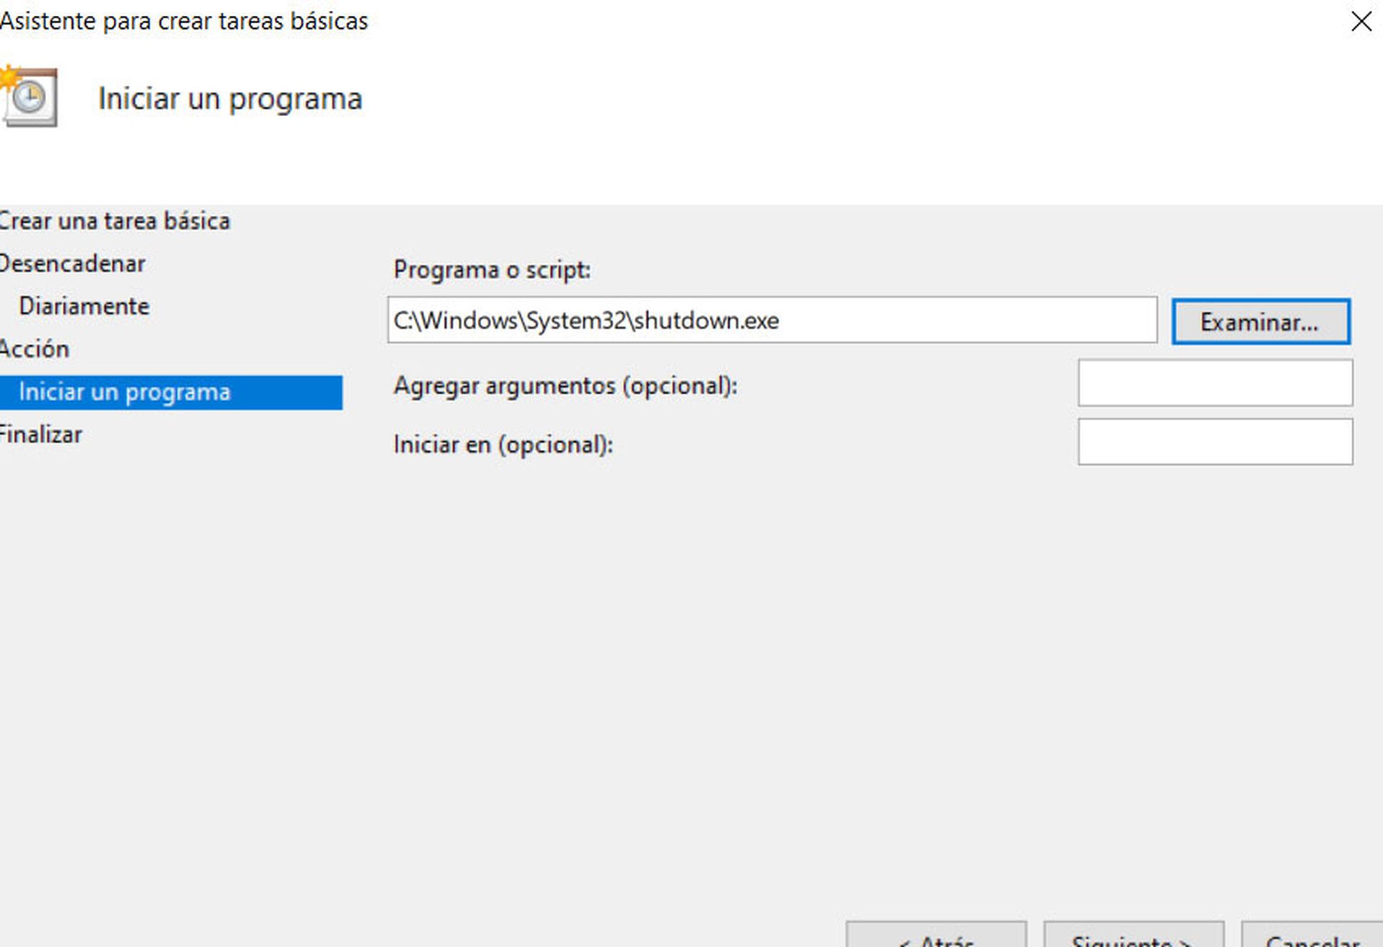Click the Asistente para crear tareas básicas title
Image resolution: width=1383 pixels, height=947 pixels.
pyautogui.click(x=184, y=20)
